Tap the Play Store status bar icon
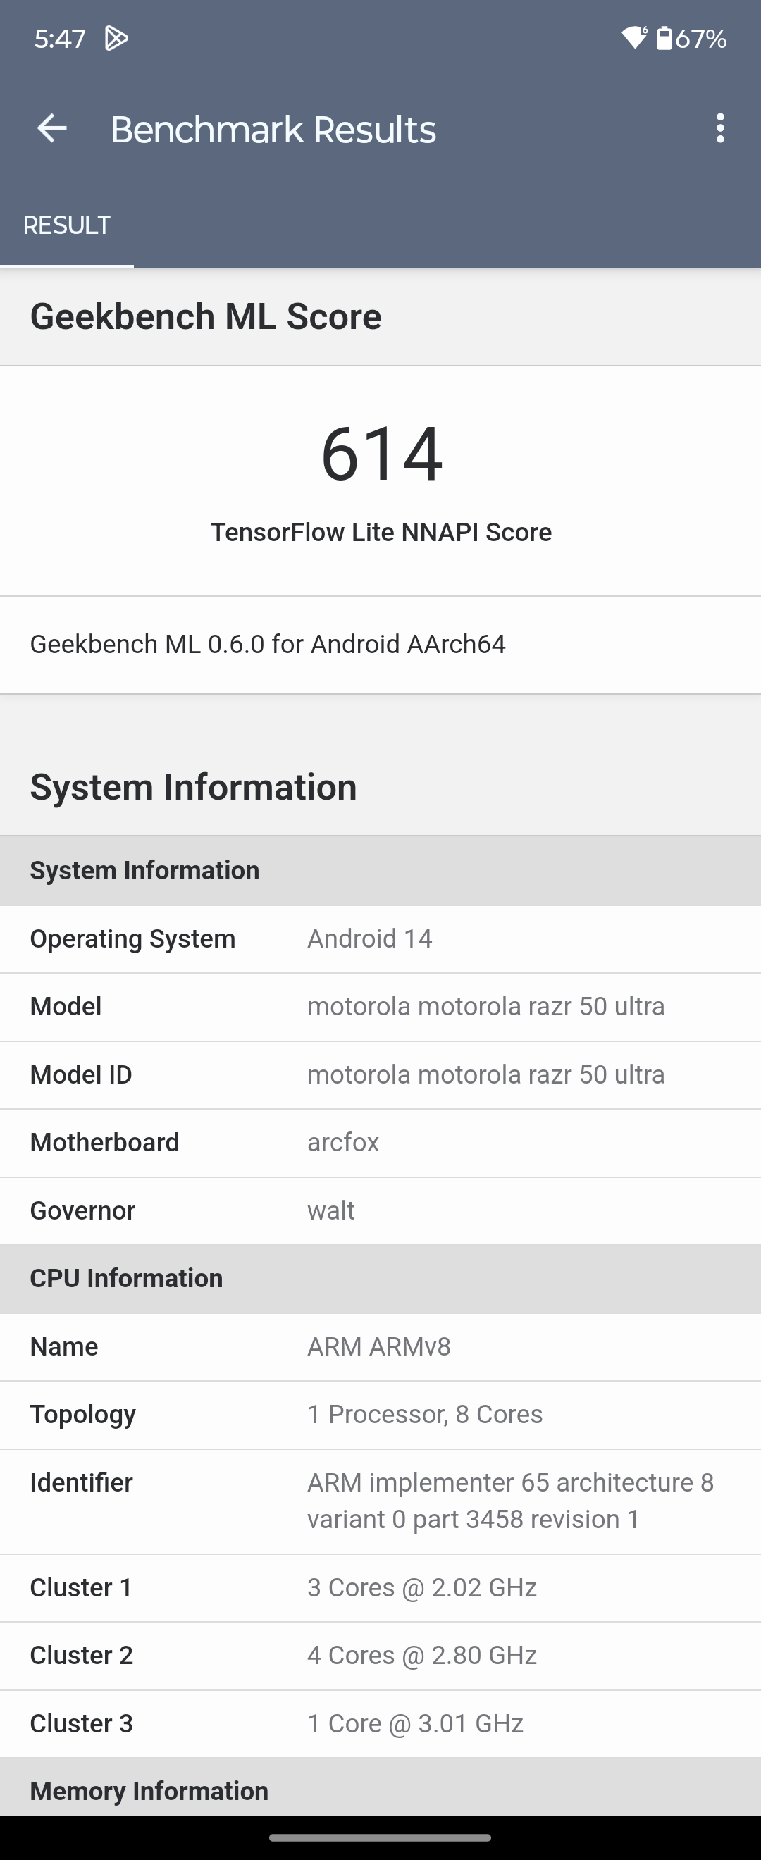This screenshot has height=1860, width=761. 116,38
